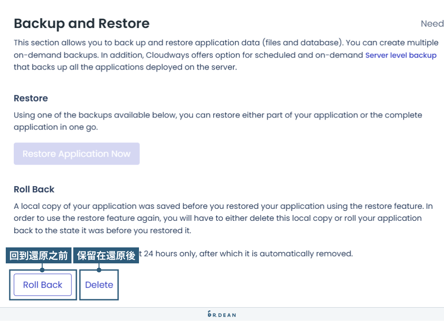The image size is (444, 321).
Task: Click the 24 hours expiry notice text
Action: click(x=246, y=253)
